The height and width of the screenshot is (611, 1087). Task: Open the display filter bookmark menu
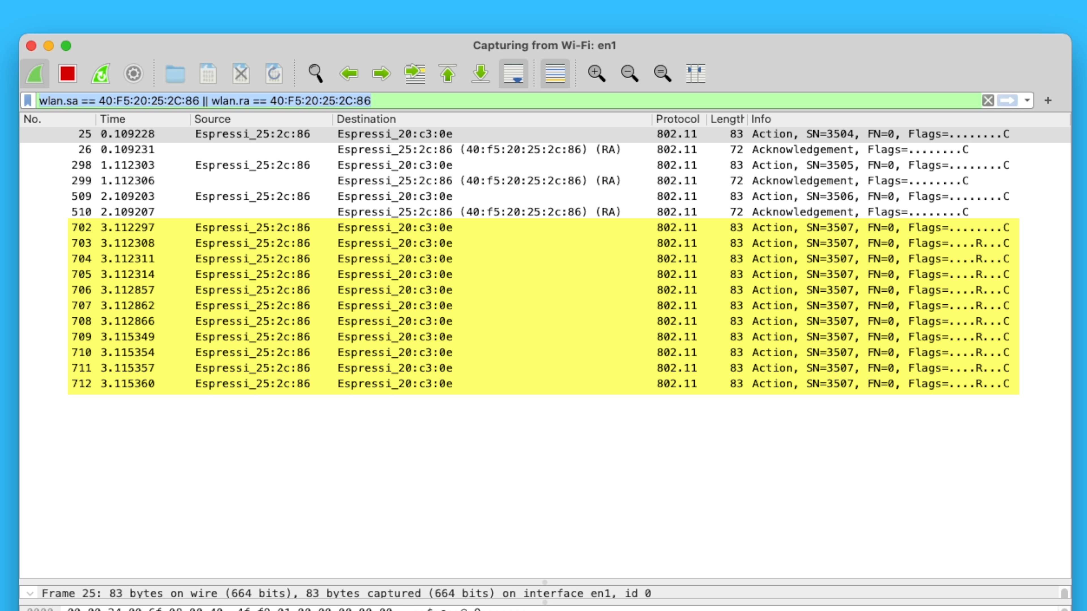coord(28,100)
